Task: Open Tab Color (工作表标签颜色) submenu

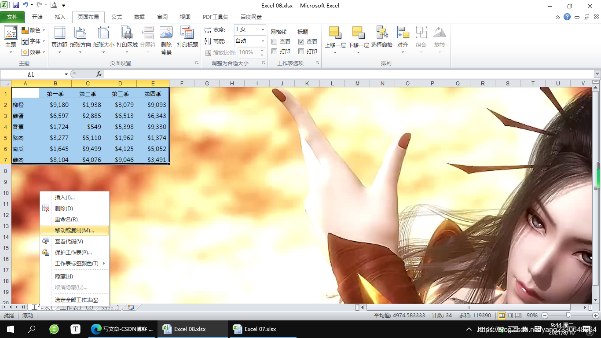Action: (x=74, y=264)
